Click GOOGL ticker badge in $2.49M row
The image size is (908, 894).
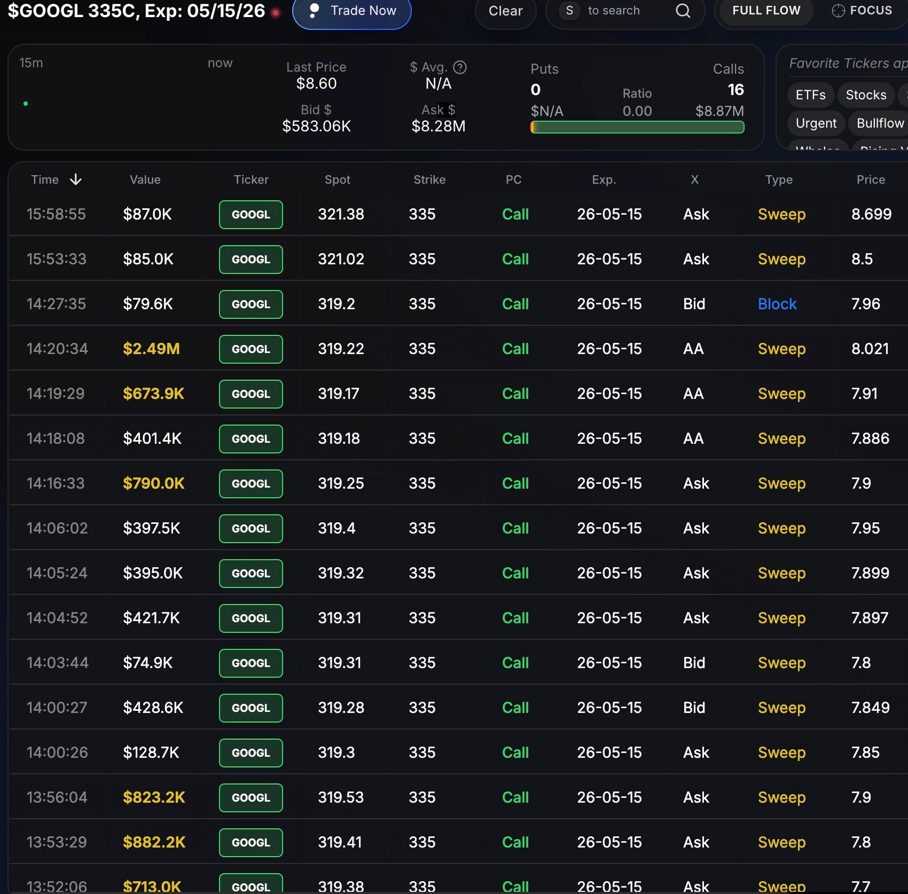[251, 349]
